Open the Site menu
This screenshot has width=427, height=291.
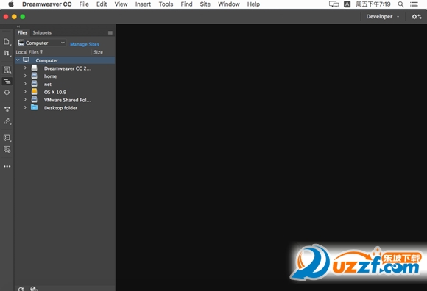(205, 4)
